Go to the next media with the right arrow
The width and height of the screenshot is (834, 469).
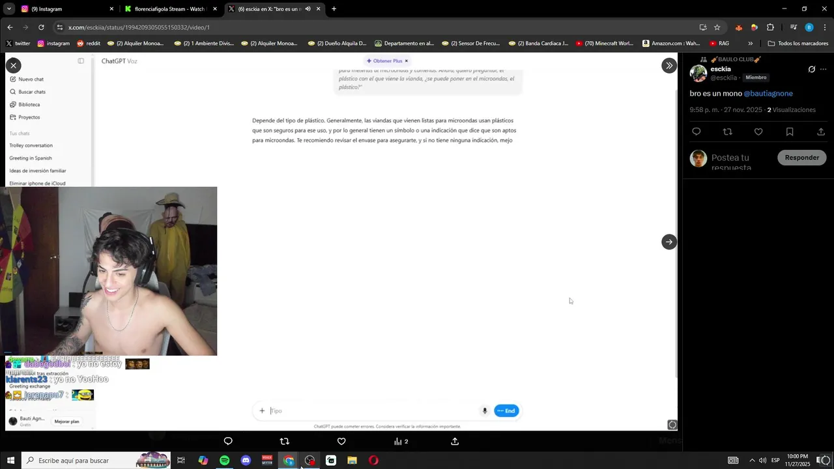tap(669, 242)
